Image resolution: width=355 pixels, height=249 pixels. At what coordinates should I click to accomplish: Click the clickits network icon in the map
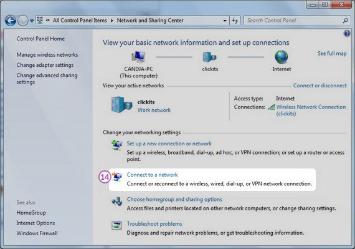210,57
